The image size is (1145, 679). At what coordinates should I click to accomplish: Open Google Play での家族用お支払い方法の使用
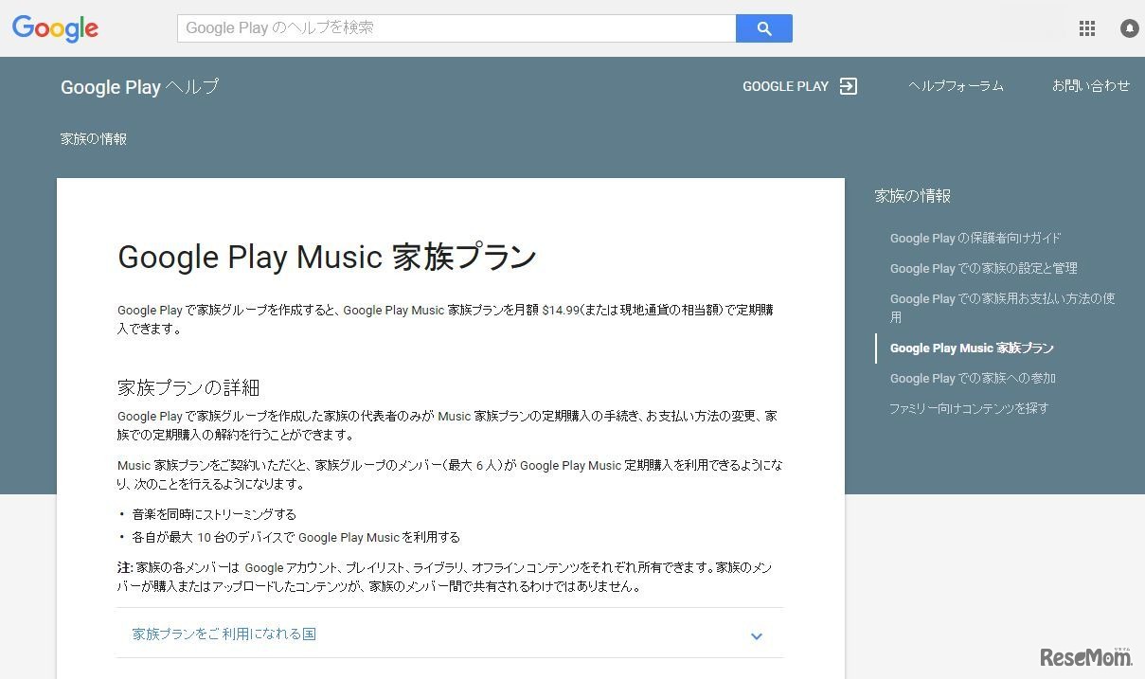tap(1002, 308)
